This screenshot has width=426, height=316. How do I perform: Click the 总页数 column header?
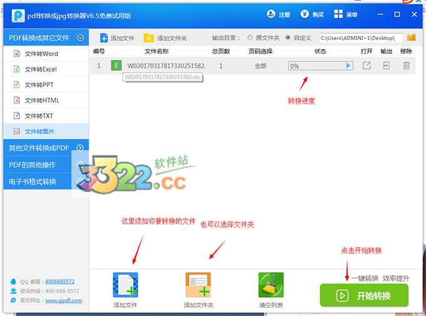coord(221,51)
